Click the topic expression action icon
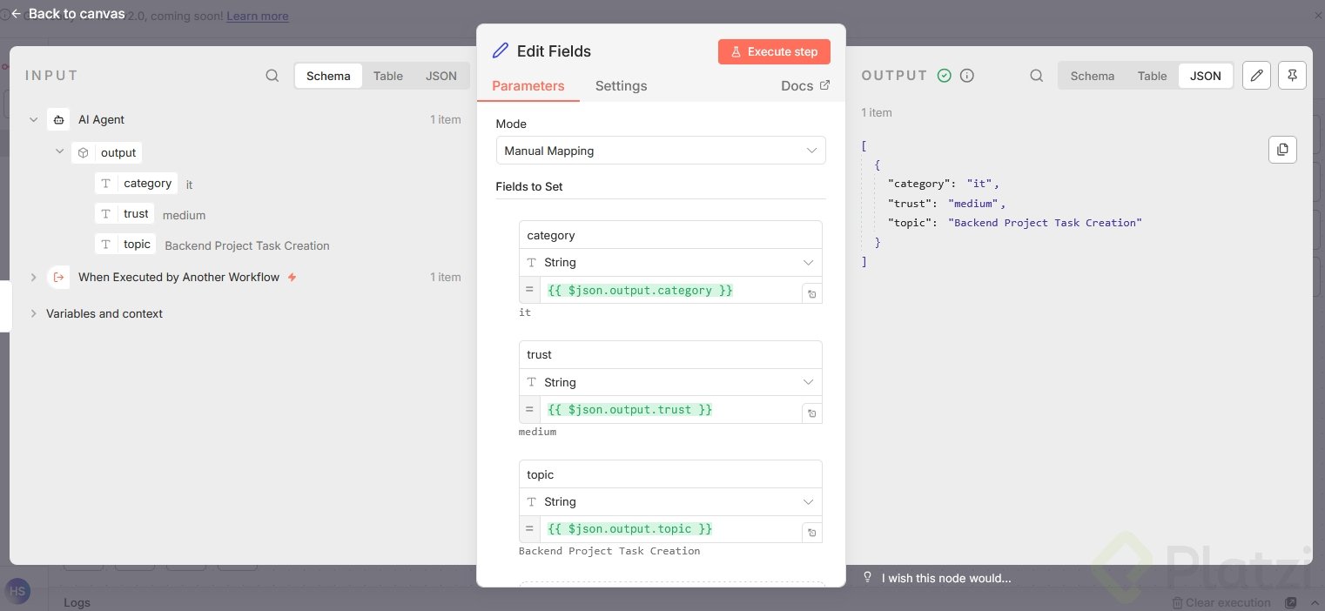Image resolution: width=1325 pixels, height=611 pixels. pos(811,533)
